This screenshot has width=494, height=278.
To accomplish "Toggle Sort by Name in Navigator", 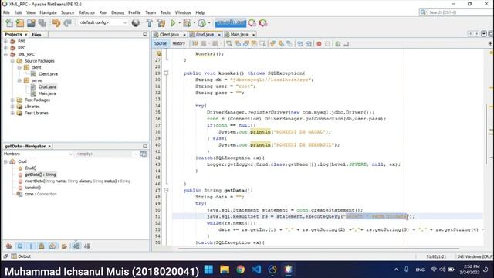I will (x=76, y=246).
